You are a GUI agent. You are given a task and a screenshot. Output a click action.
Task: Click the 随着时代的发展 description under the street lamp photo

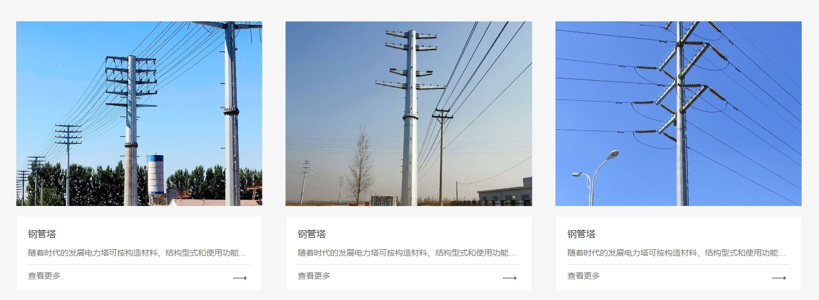point(677,253)
